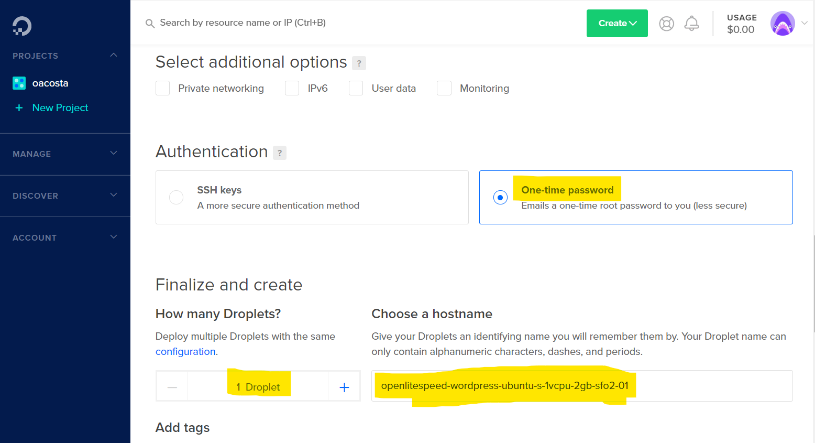Viewport: 815px width, 443px height.
Task: Click the configuration link
Action: (185, 351)
